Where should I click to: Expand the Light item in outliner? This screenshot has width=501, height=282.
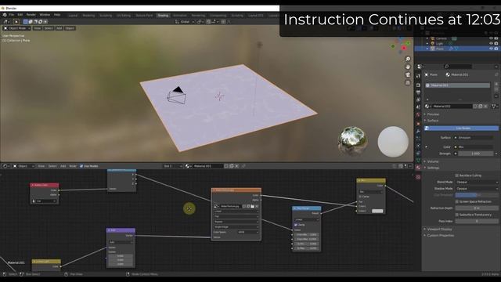pos(427,44)
